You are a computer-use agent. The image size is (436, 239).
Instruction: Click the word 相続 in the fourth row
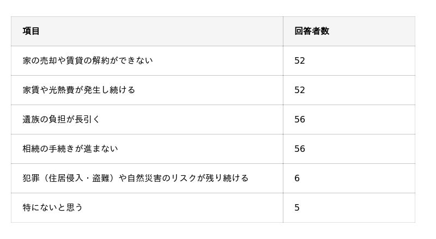point(31,149)
